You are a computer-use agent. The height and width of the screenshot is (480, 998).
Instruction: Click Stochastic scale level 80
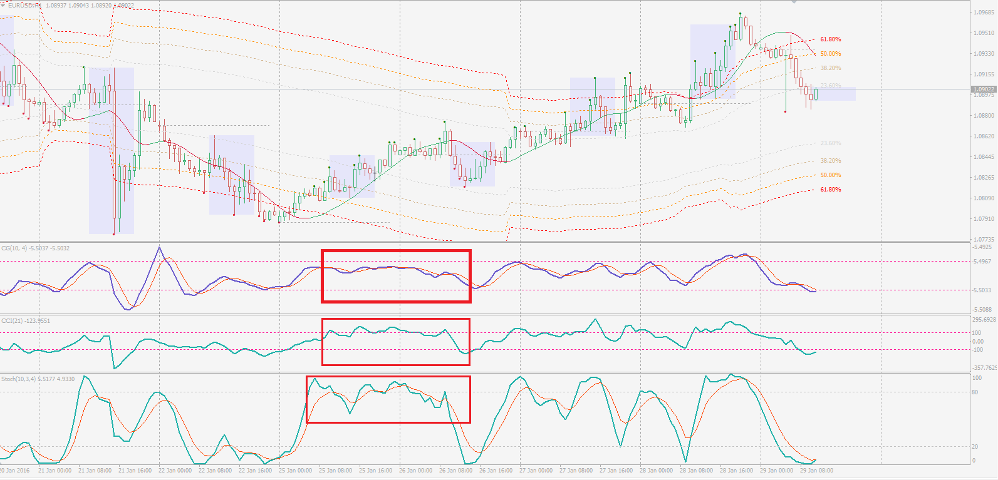point(975,392)
